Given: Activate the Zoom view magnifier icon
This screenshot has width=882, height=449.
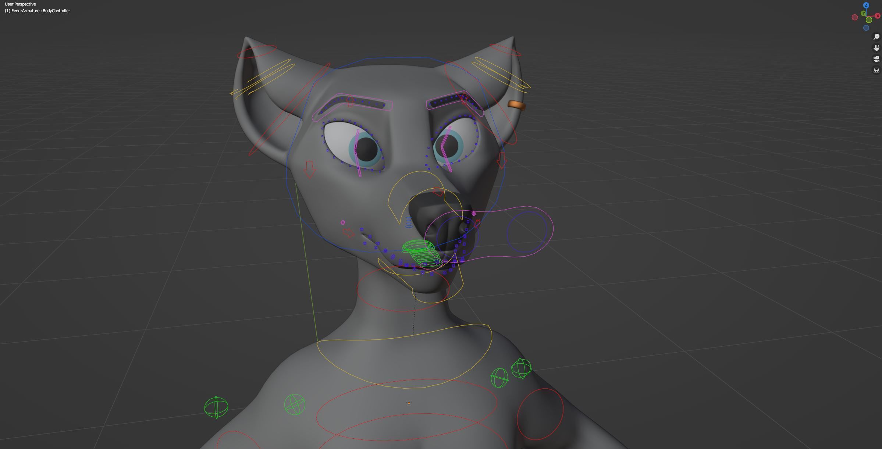Looking at the screenshot, I should coord(876,37).
